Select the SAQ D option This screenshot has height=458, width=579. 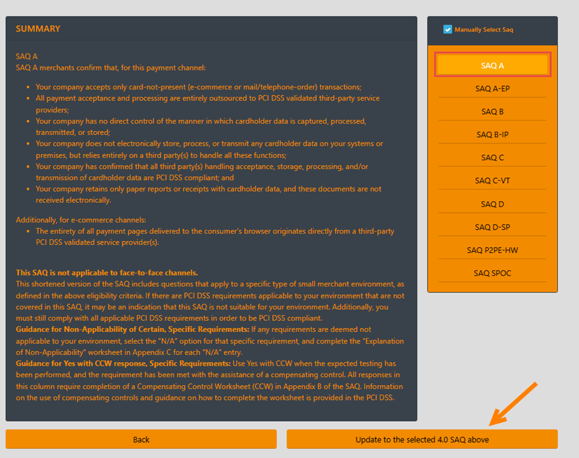[x=492, y=204]
